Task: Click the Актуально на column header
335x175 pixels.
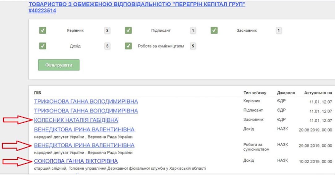Action: pyautogui.click(x=318, y=93)
